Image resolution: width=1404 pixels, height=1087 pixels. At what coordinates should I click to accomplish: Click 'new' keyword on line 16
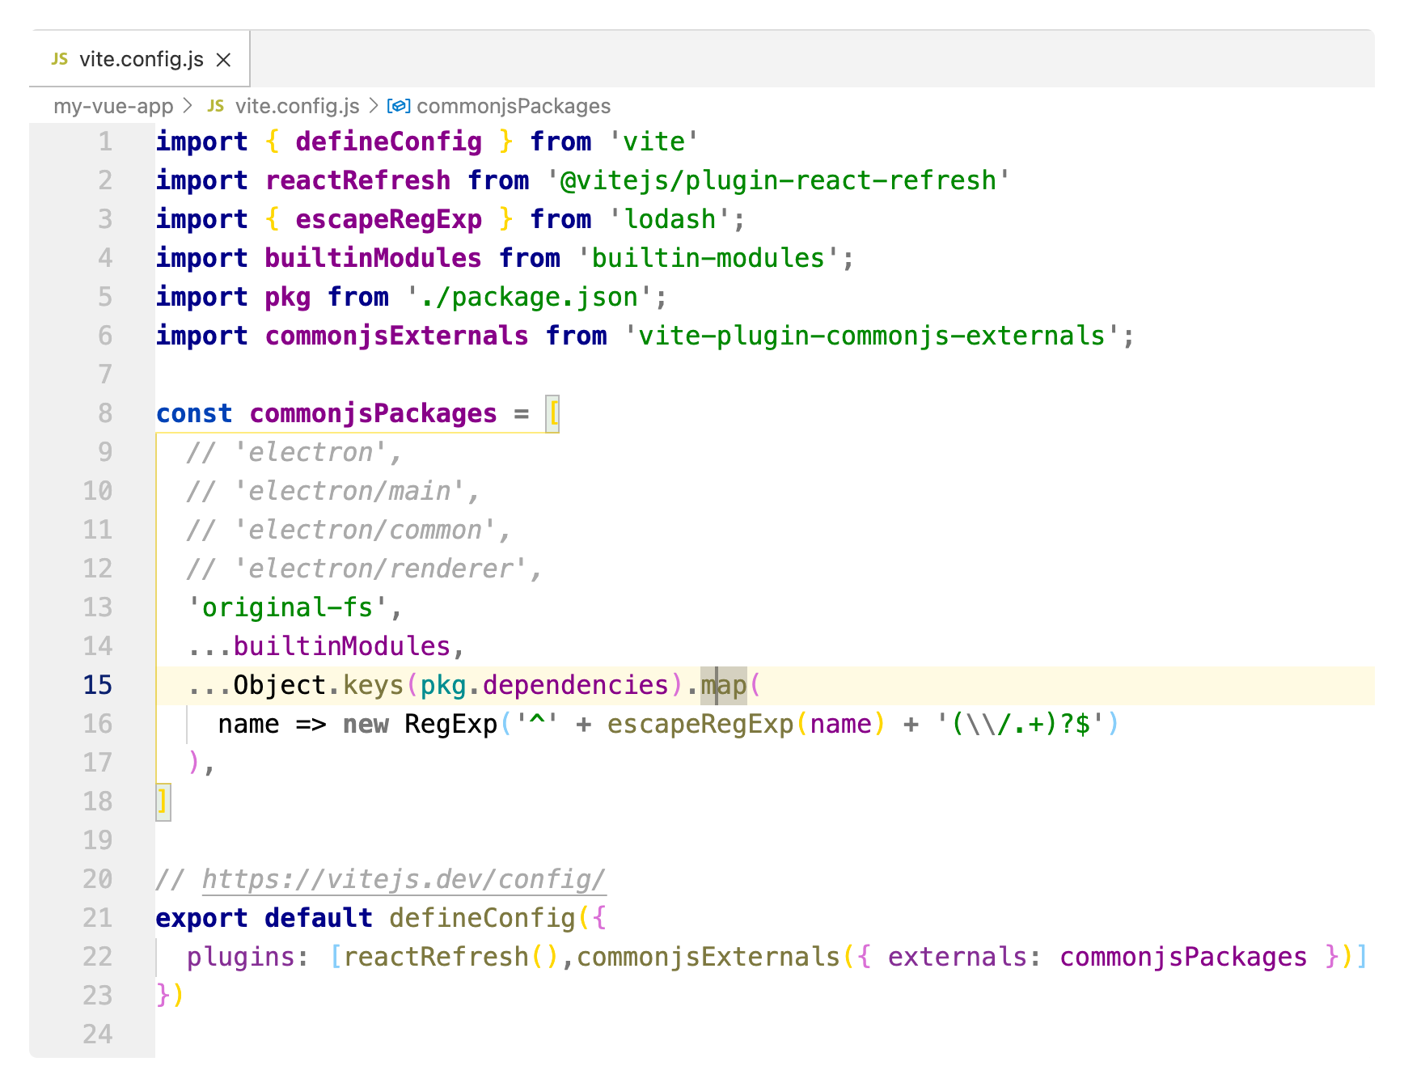tap(366, 724)
